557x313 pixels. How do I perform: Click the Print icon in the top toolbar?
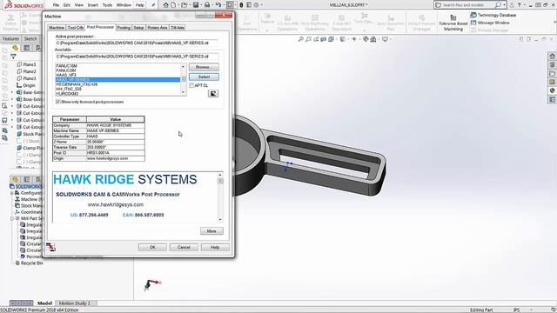[207, 5]
